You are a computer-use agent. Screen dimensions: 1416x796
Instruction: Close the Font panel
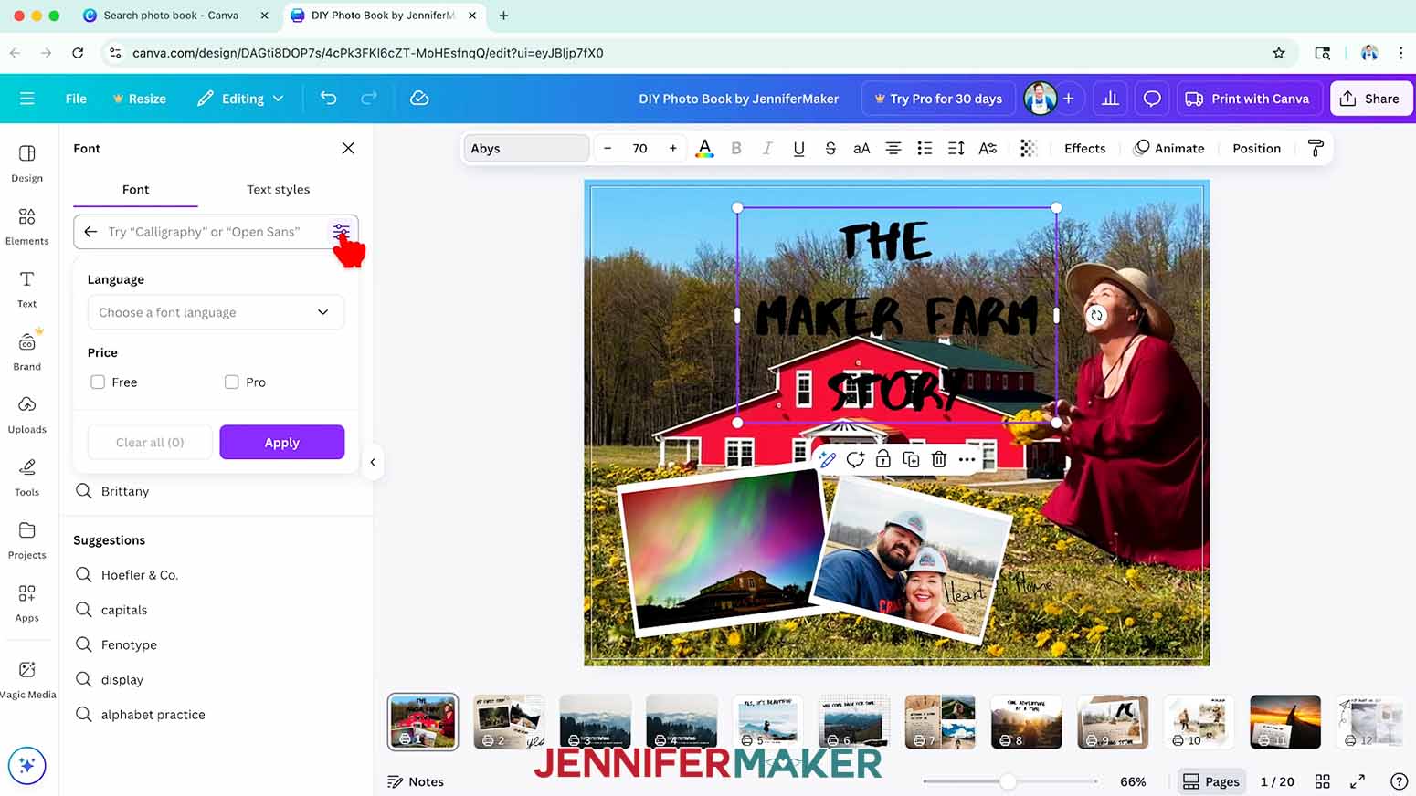tap(348, 148)
